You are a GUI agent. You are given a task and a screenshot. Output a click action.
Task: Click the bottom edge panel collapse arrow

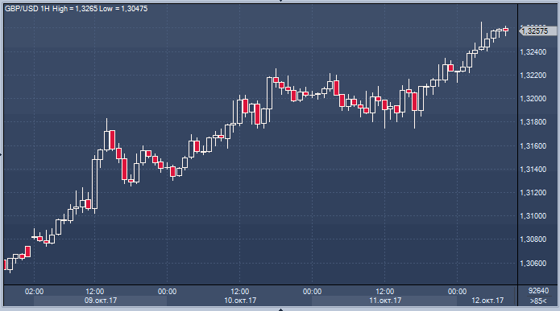pos(280,309)
